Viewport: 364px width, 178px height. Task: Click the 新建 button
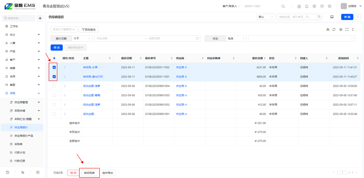coord(347,17)
